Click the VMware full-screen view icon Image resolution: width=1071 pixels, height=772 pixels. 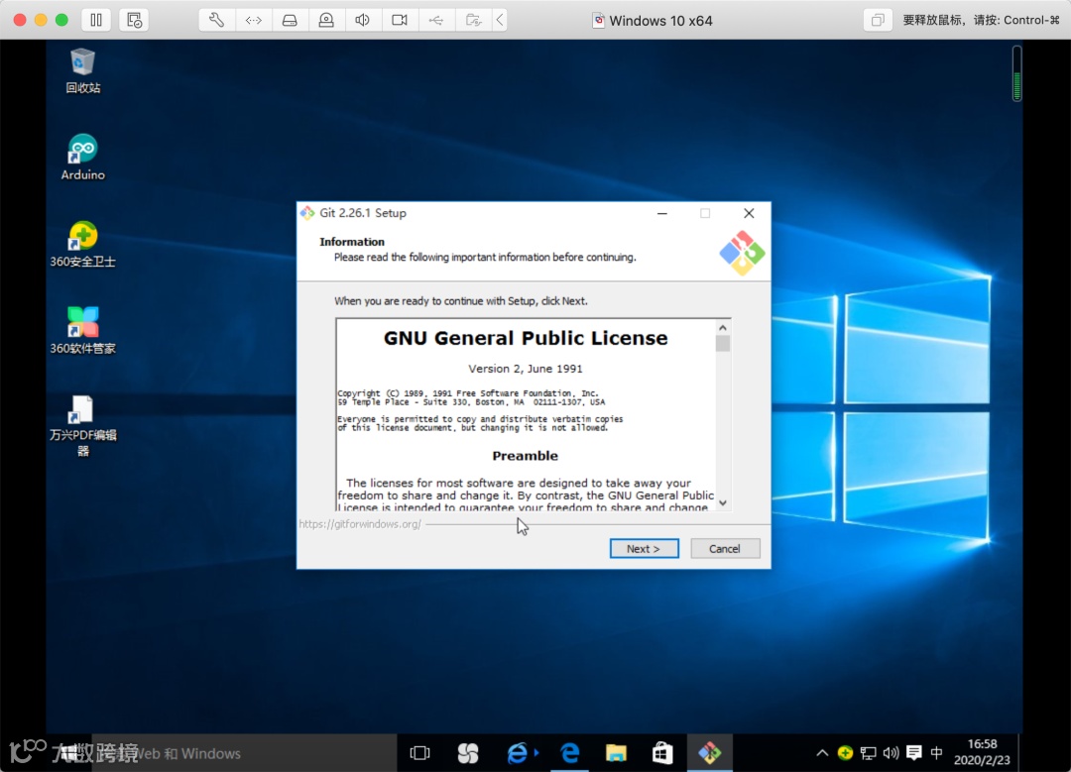click(x=878, y=20)
